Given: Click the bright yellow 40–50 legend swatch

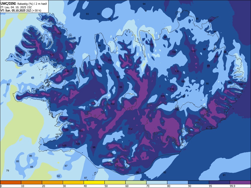Looking at the screenshot, I should 94,182.
